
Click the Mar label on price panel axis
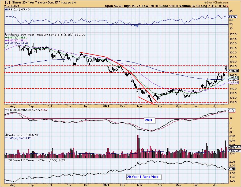pyautogui.click(x=140, y=106)
